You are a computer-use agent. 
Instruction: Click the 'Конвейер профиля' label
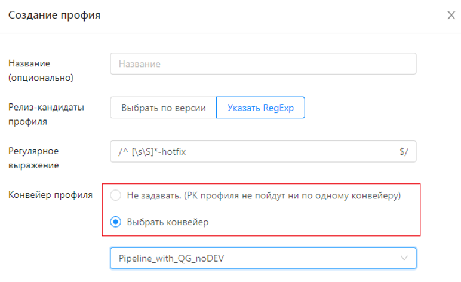[50, 195]
